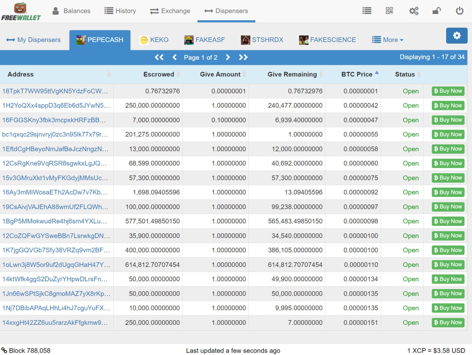Open address 1BgP5MMokwudRe4hj6sm4YXLu link
The width and height of the screenshot is (472, 355).
click(55, 221)
